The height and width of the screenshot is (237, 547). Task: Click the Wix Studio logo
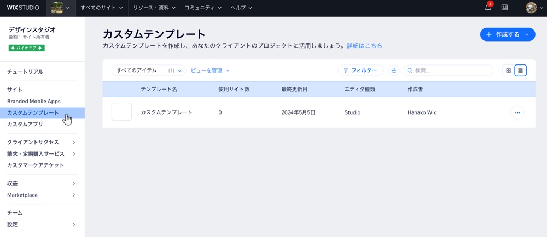(23, 8)
